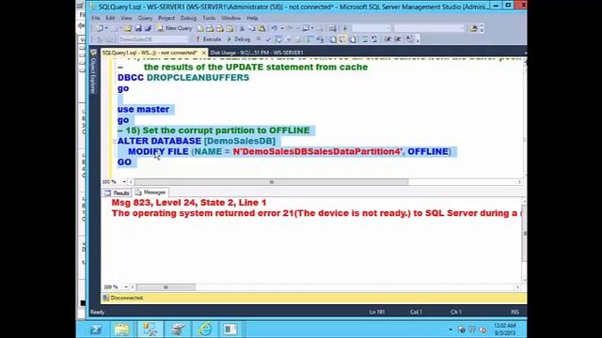Open the editor 100% zoom dropdown
The width and height of the screenshot is (602, 338).
(124, 181)
